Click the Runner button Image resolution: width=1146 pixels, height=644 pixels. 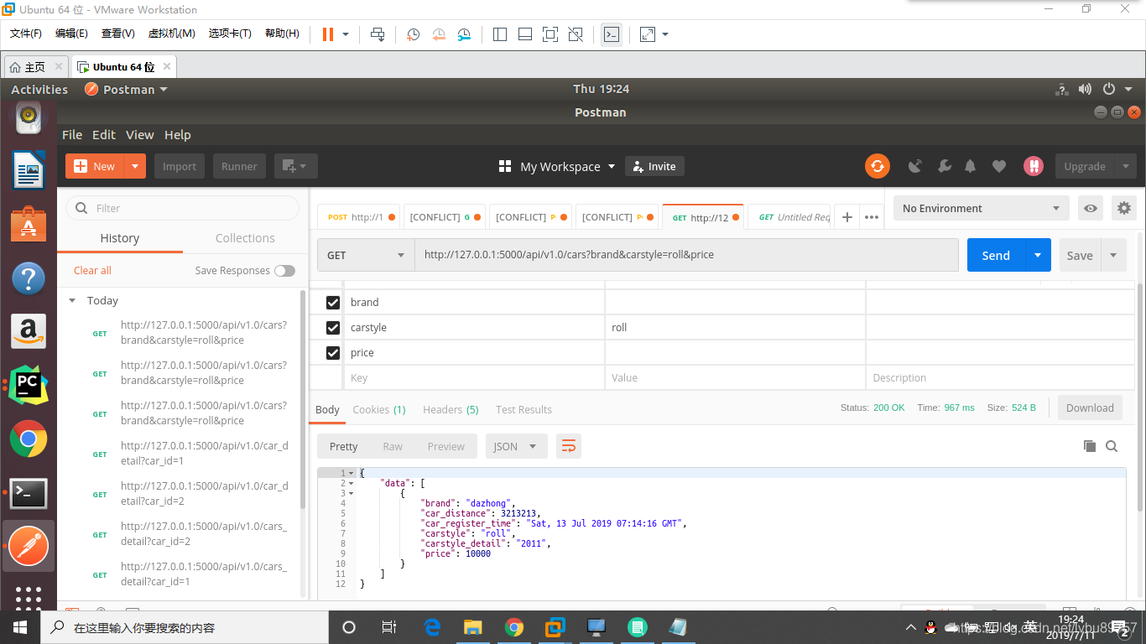coord(239,166)
